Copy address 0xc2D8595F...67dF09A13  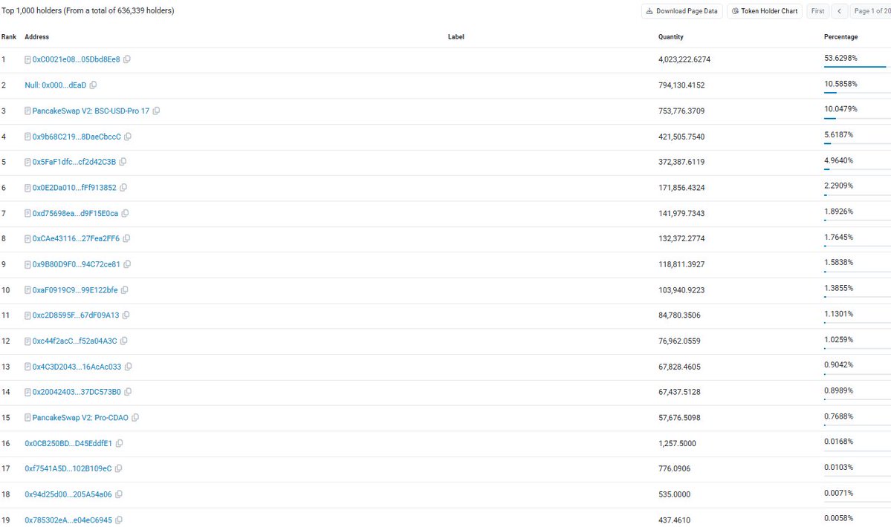point(126,315)
